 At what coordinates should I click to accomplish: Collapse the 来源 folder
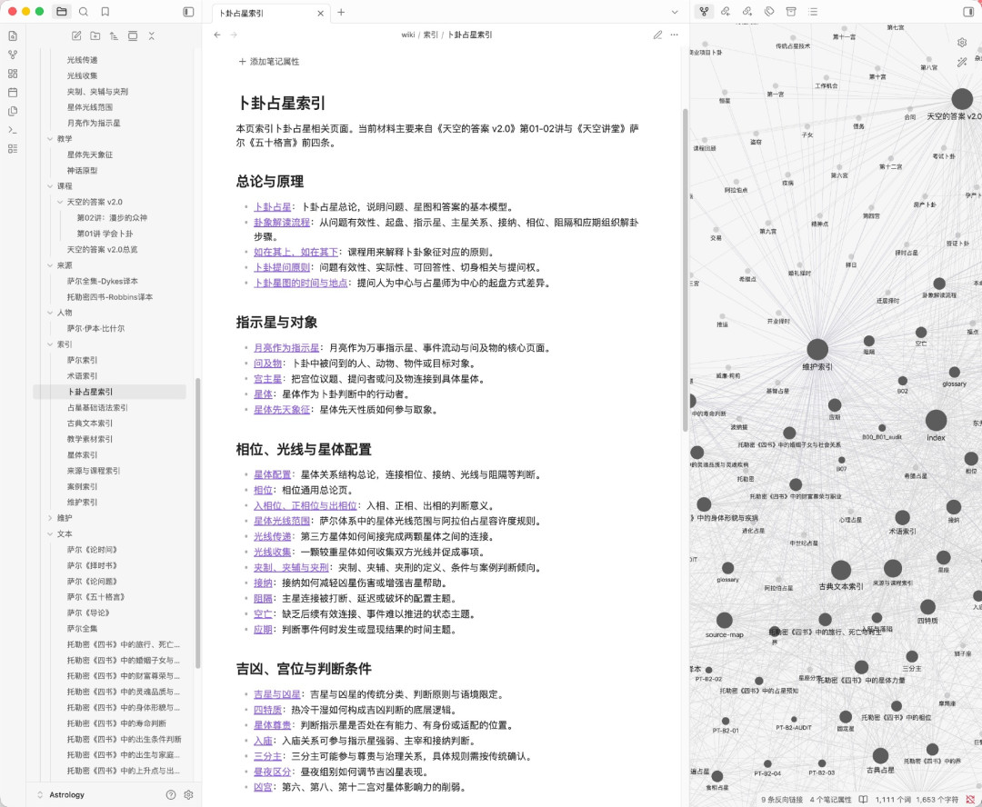tap(50, 265)
